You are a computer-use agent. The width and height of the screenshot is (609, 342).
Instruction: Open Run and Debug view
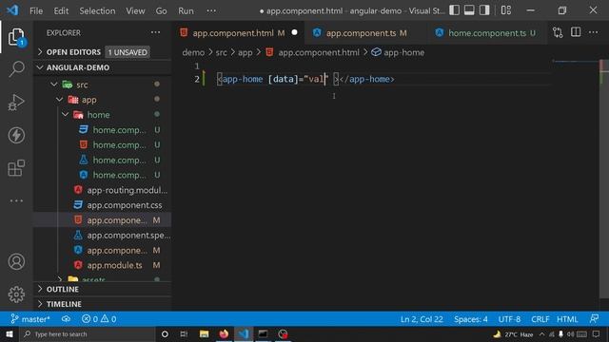tap(16, 103)
